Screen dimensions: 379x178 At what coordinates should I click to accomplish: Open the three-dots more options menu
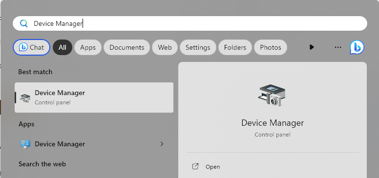(x=337, y=47)
